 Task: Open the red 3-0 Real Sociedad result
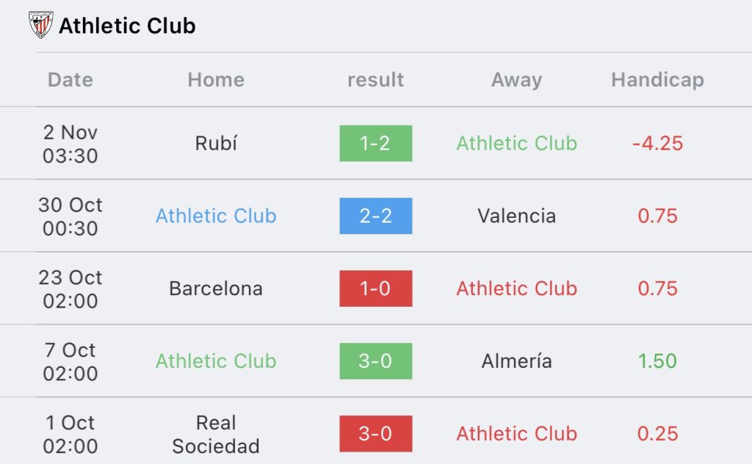[375, 433]
